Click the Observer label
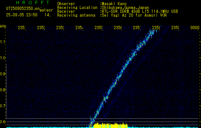 pos(66,4)
